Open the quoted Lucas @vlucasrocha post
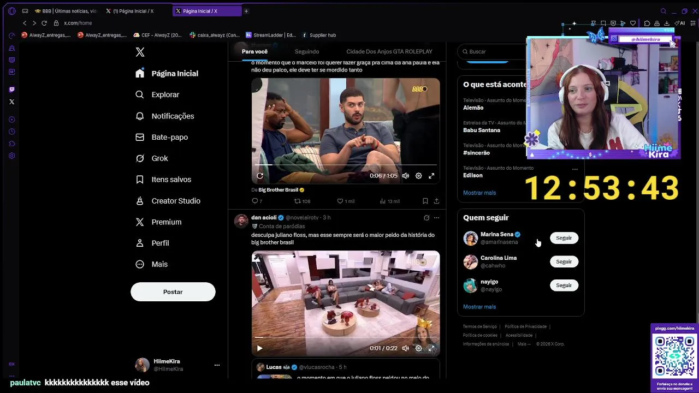Screen dimensions: 699x393 346,369
